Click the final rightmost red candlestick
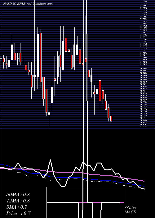Screen dimensions: 155x218 tap(111, 119)
